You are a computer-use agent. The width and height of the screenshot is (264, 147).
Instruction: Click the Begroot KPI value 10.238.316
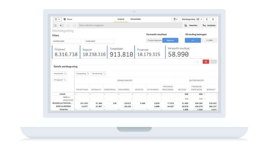94,54
